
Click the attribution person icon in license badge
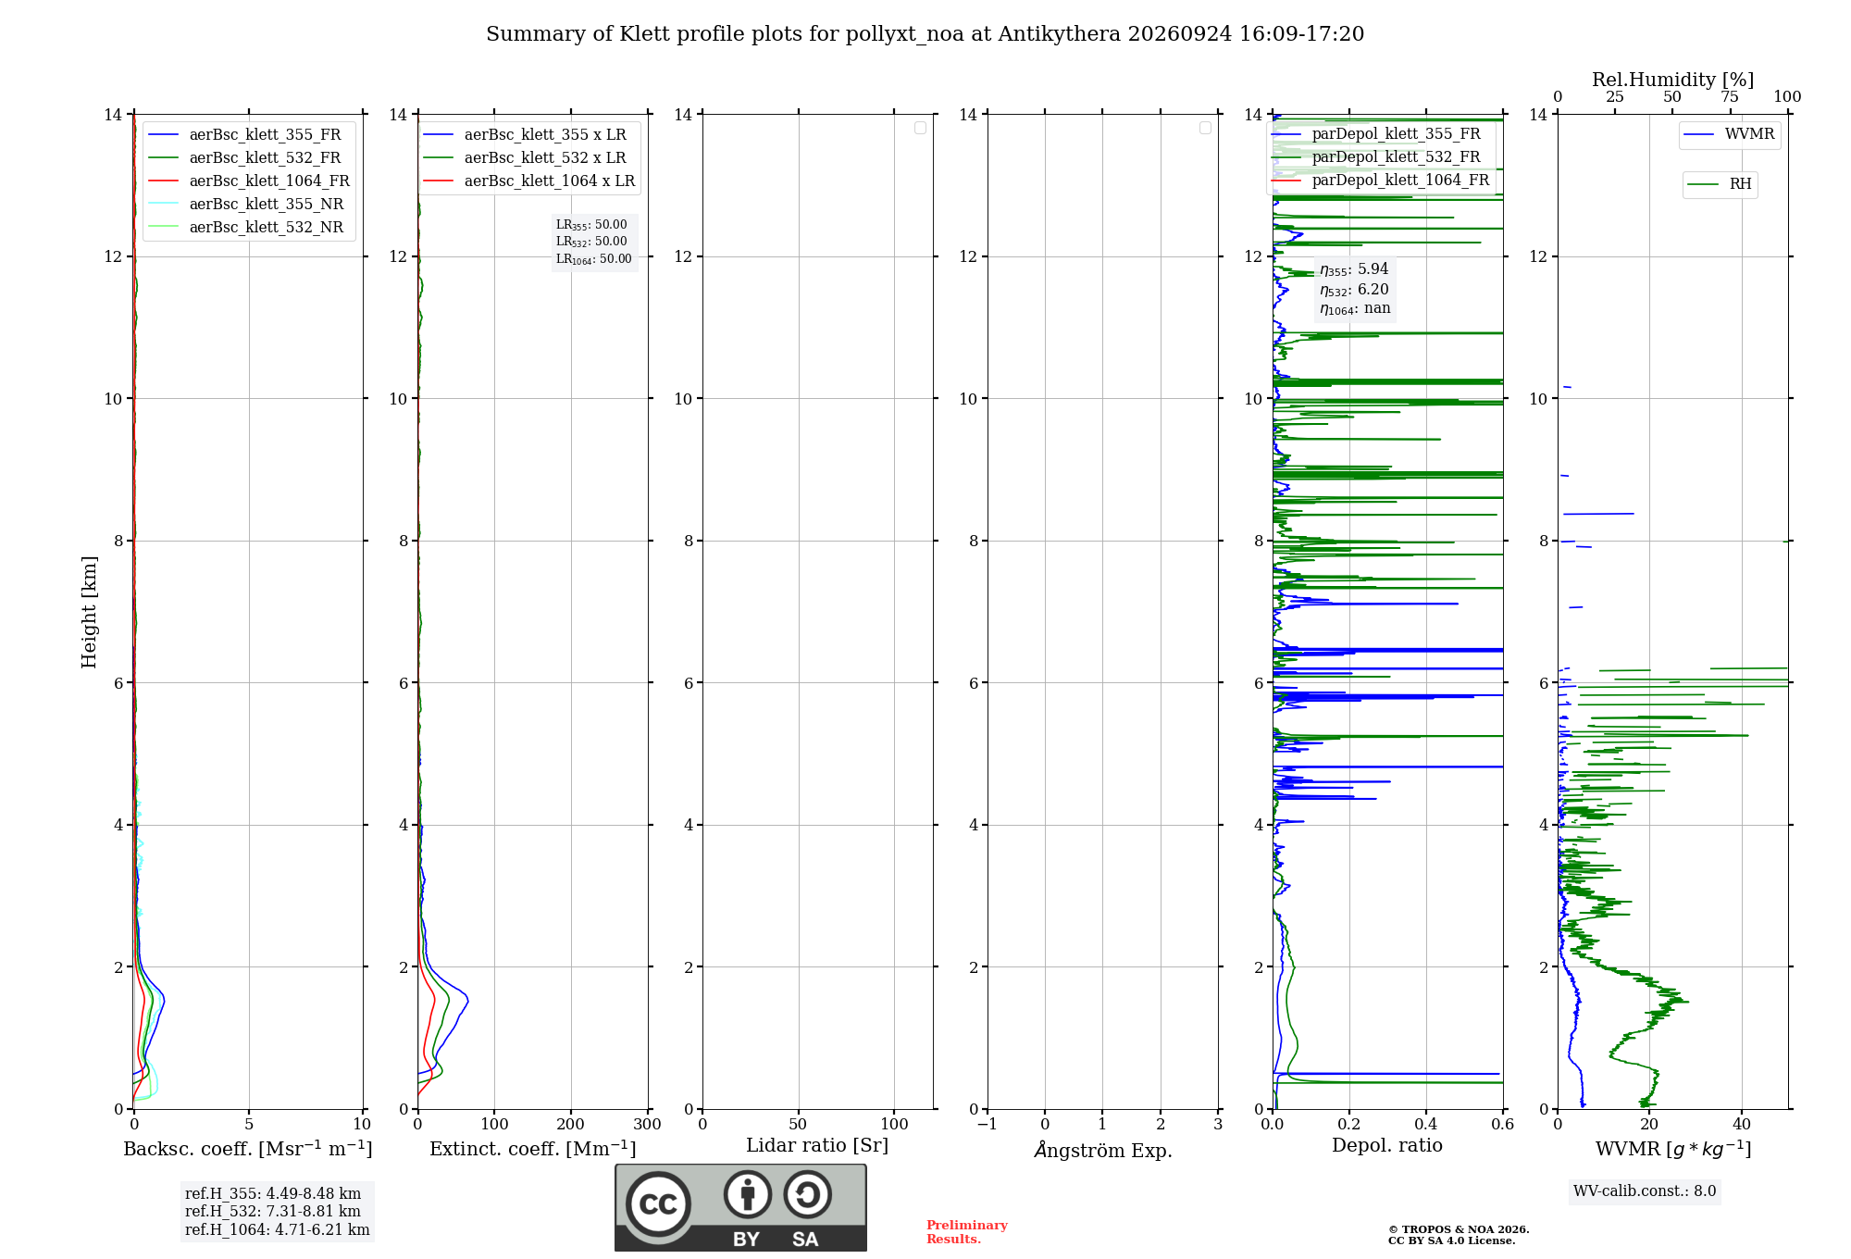748,1194
